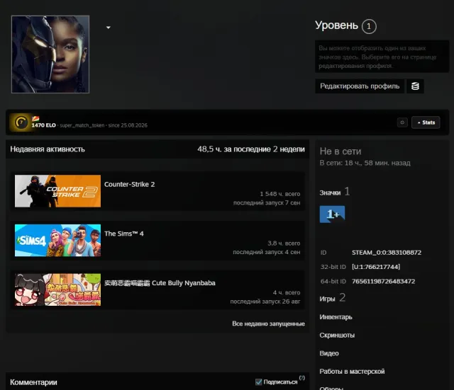
Task: Click the Недавняя активность header
Action: coord(48,149)
